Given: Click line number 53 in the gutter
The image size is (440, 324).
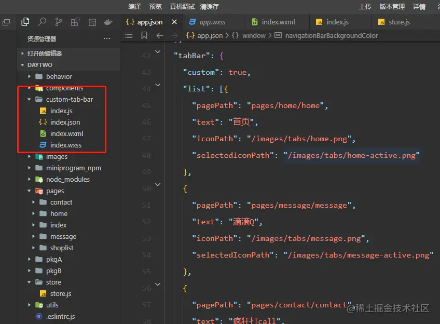Looking at the screenshot, I should click(x=146, y=238).
